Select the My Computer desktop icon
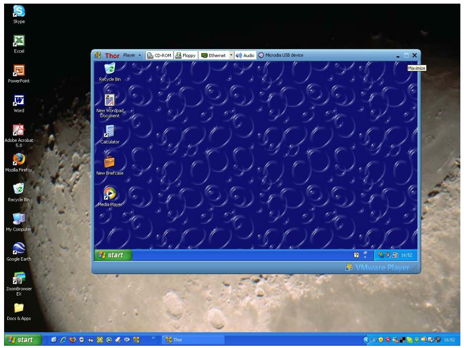 19,222
